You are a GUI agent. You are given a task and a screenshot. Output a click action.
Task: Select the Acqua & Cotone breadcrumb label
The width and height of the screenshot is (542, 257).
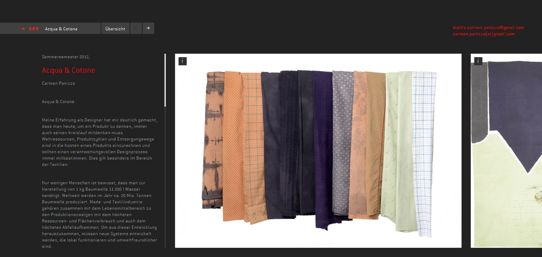[61, 29]
